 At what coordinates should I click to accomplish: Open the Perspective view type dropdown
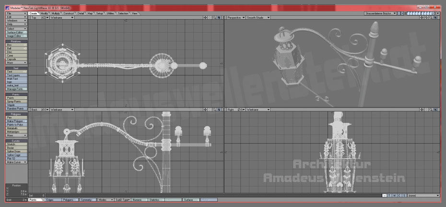pos(236,18)
